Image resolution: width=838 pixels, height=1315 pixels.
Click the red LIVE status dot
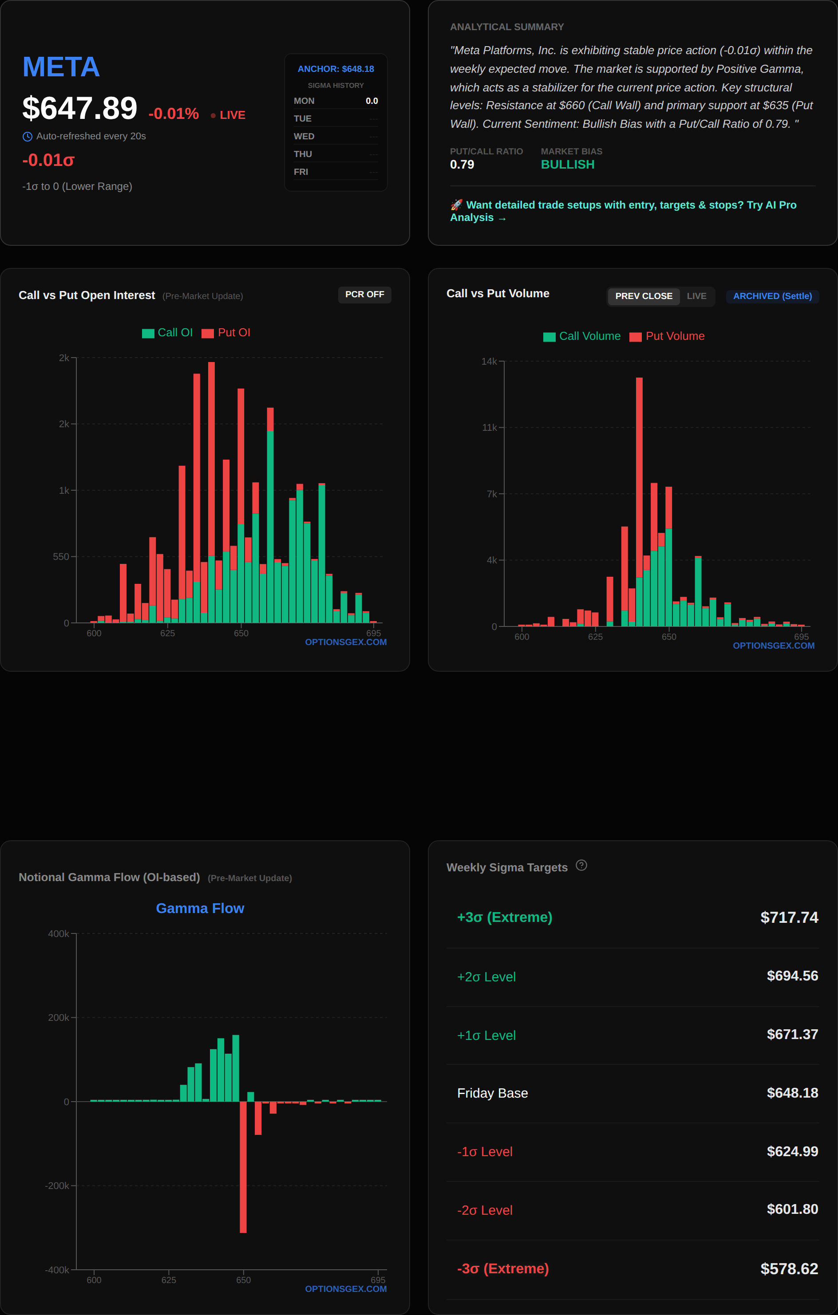coord(213,115)
